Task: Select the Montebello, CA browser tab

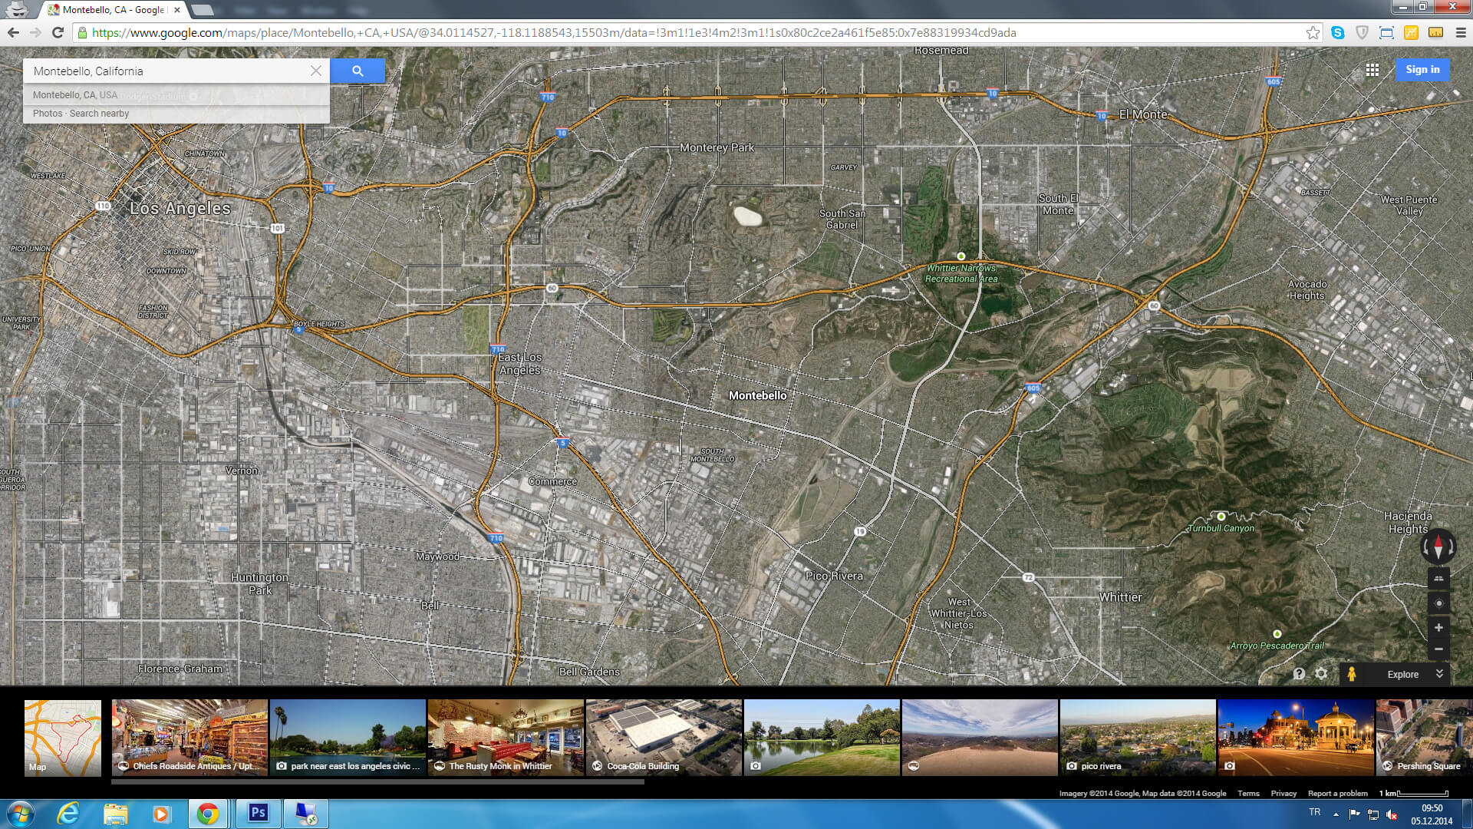Action: click(114, 10)
